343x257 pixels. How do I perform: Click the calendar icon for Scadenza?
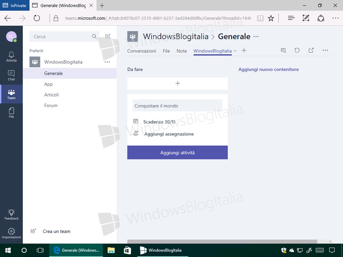[x=136, y=121]
